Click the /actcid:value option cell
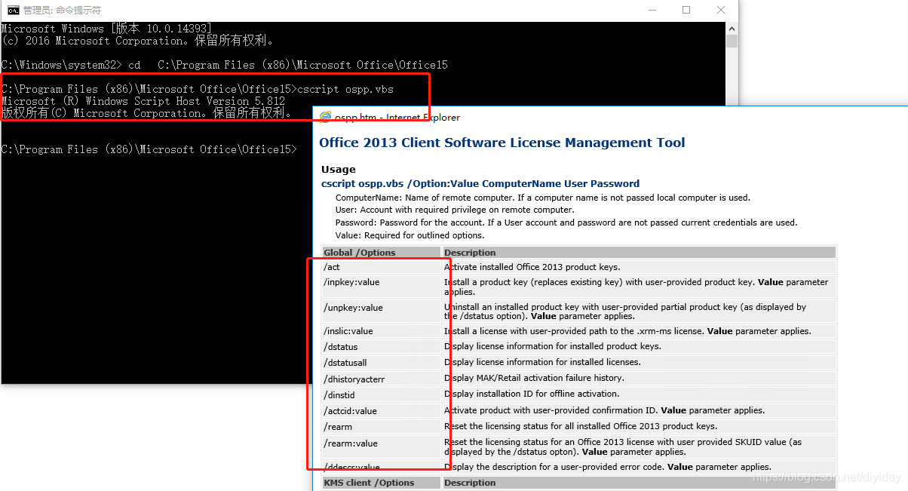Viewport: 908px width, 491px height. coord(381,411)
